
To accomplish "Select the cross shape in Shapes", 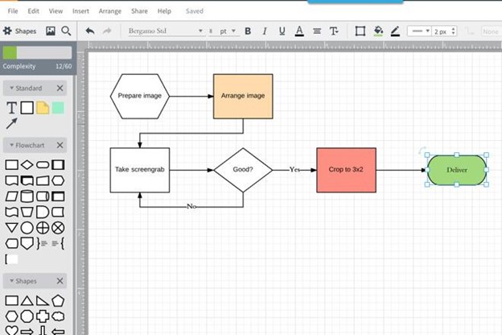I will [43, 316].
